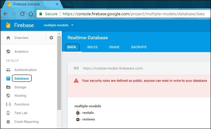
Task: Expand the rentals node
Action: [x=78, y=113]
